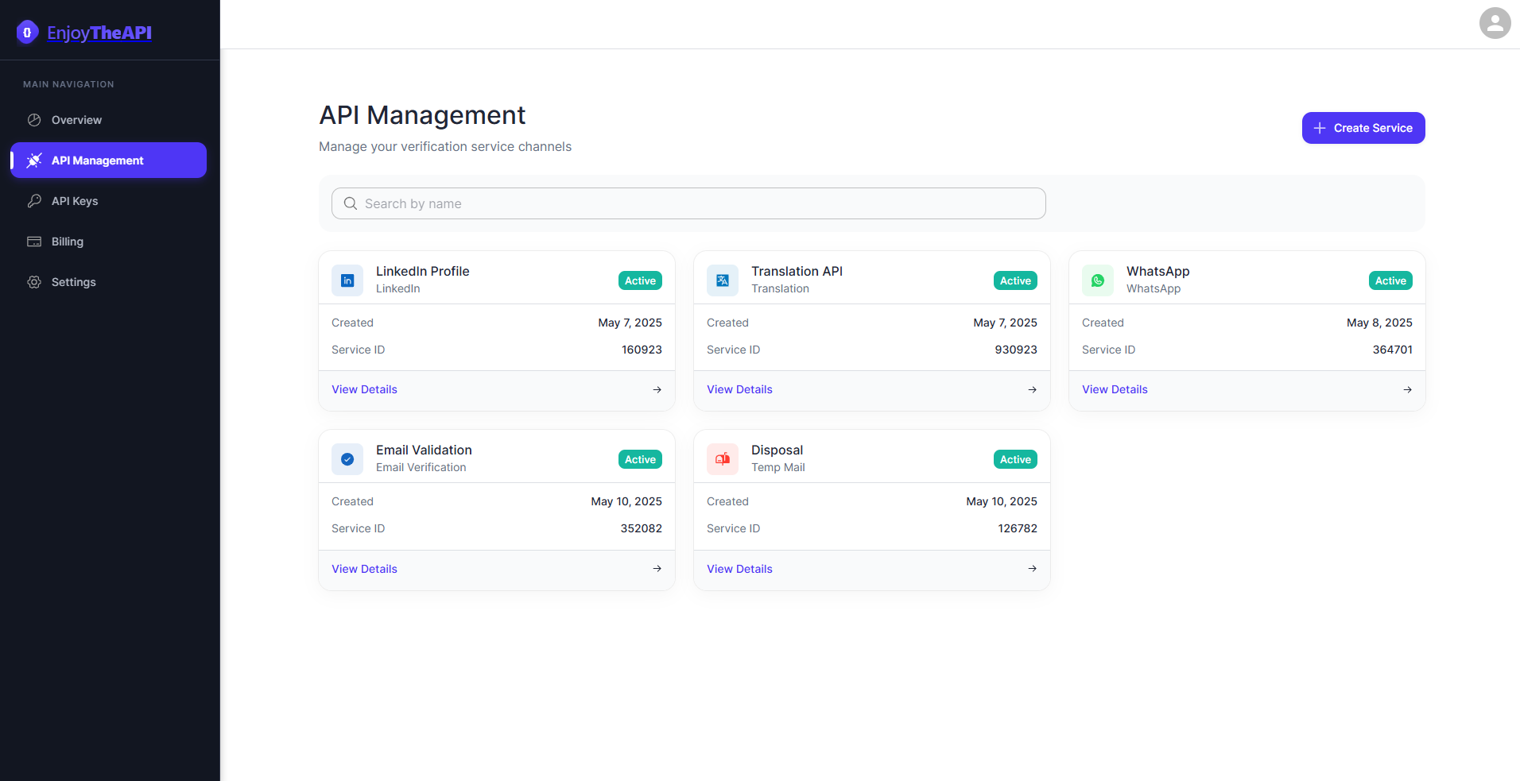Click the Active badge on Translation API

click(x=1015, y=280)
